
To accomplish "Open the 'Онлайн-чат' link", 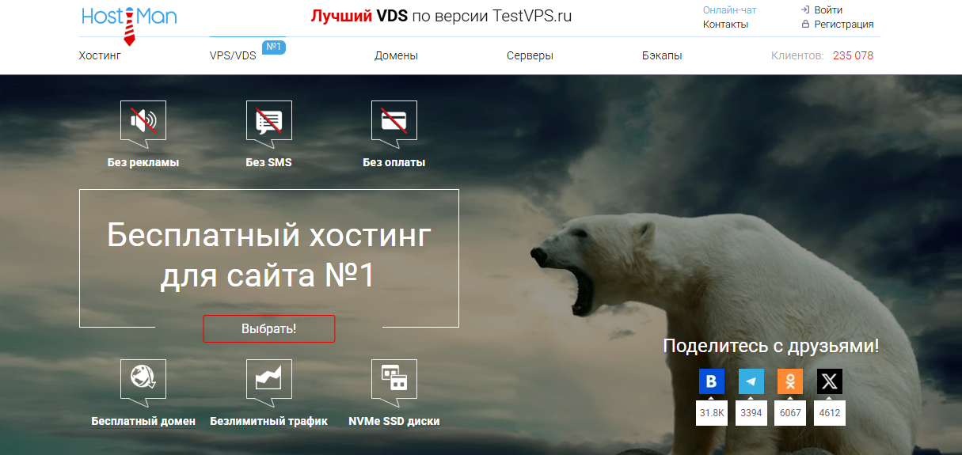I will point(729,10).
